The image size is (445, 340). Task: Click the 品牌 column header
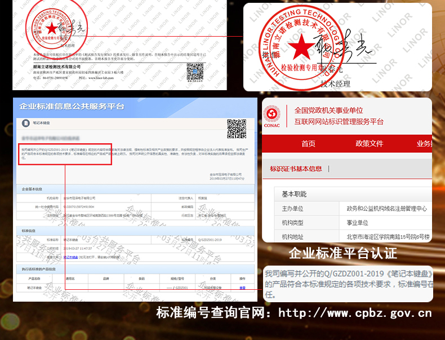(x=106, y=279)
